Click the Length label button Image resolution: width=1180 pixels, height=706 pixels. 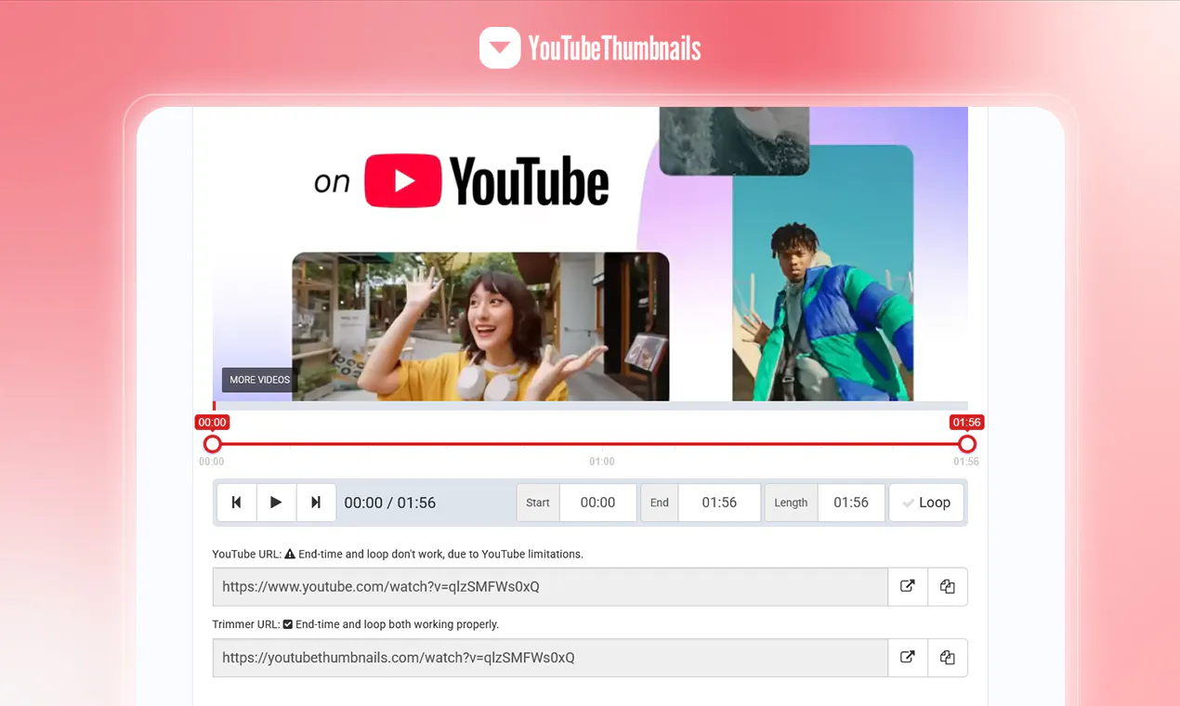pos(791,503)
